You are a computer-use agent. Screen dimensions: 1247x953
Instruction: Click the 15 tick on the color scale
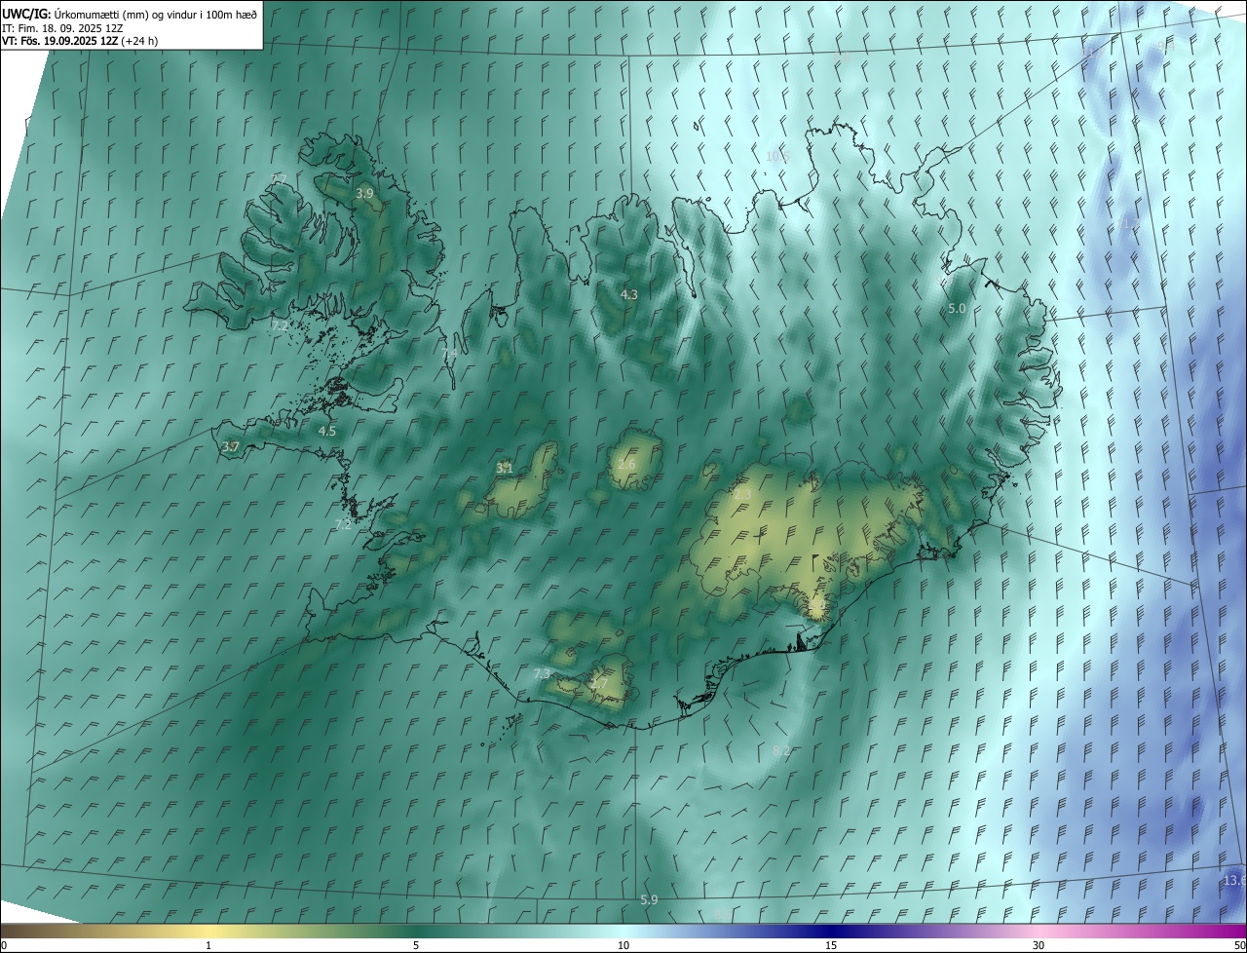pos(831,945)
